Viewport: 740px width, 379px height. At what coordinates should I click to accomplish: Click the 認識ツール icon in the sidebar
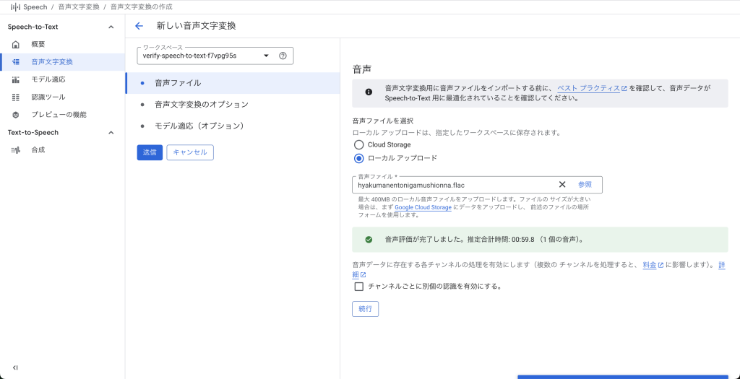16,97
